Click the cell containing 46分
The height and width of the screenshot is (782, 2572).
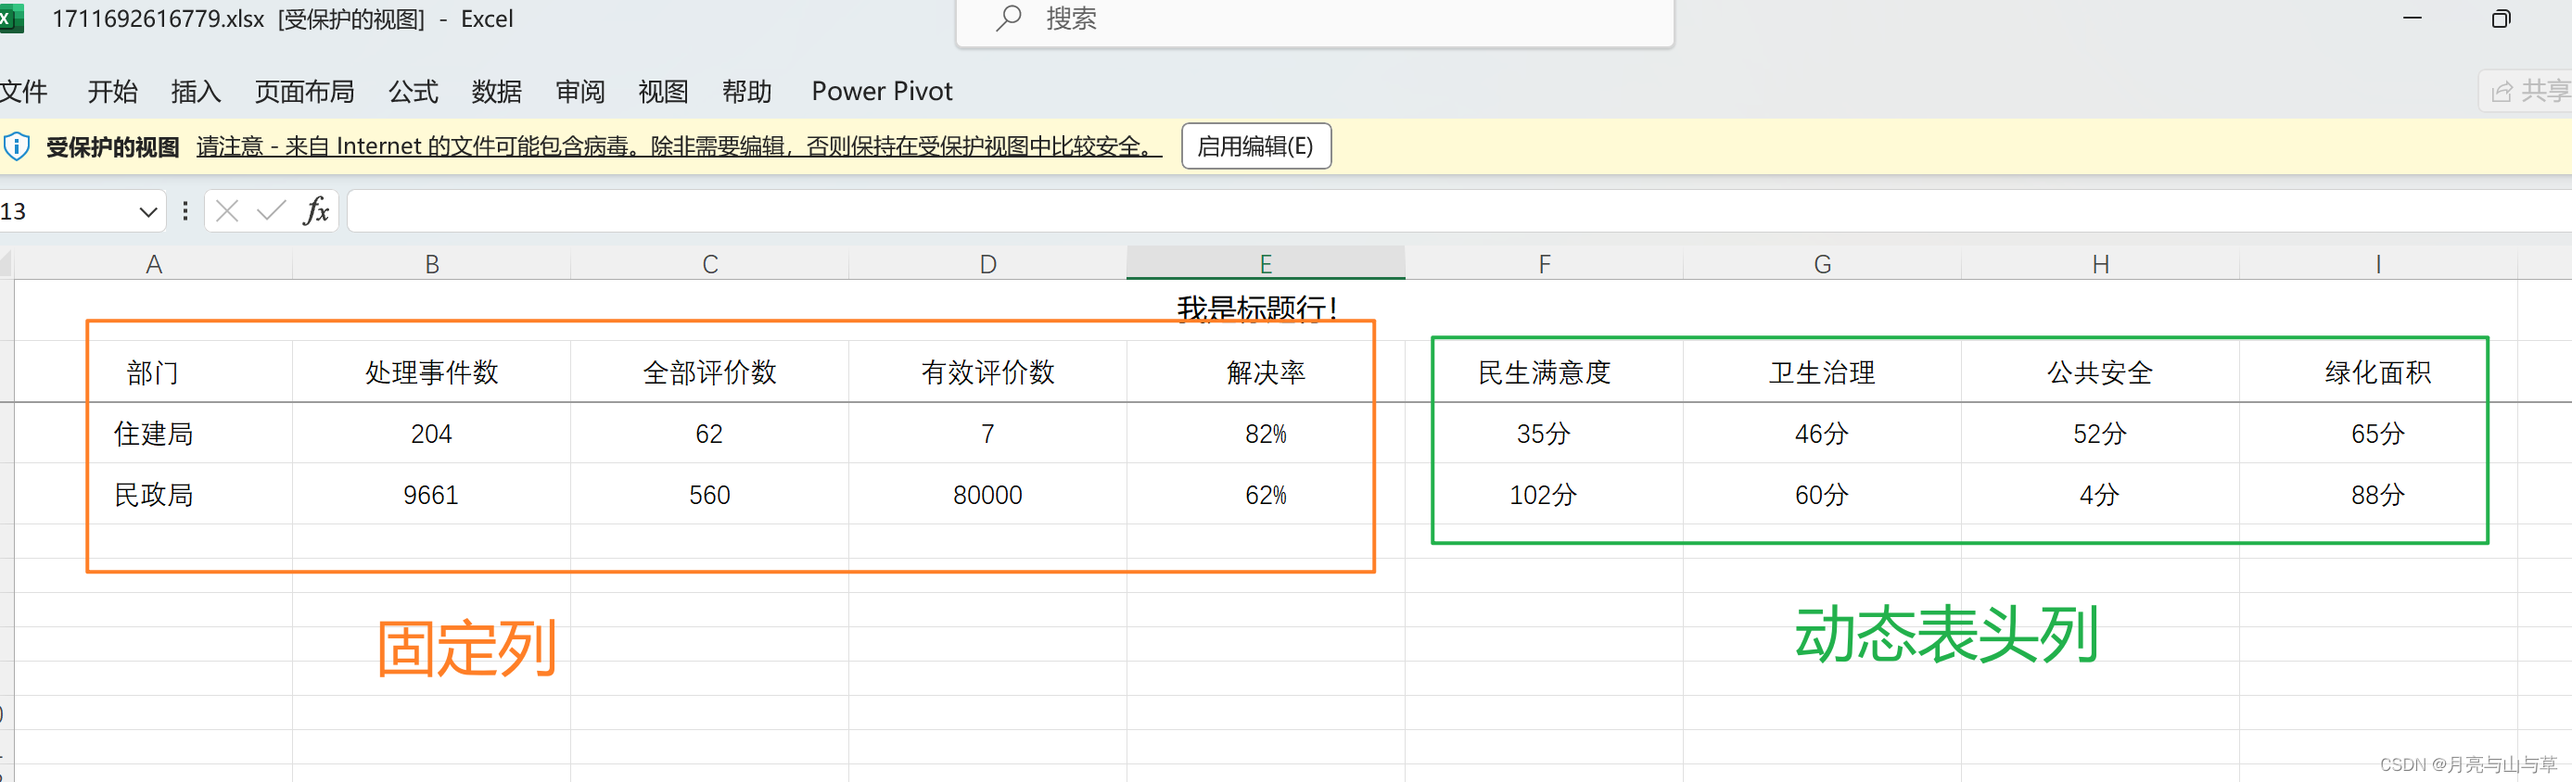pyautogui.click(x=1822, y=433)
